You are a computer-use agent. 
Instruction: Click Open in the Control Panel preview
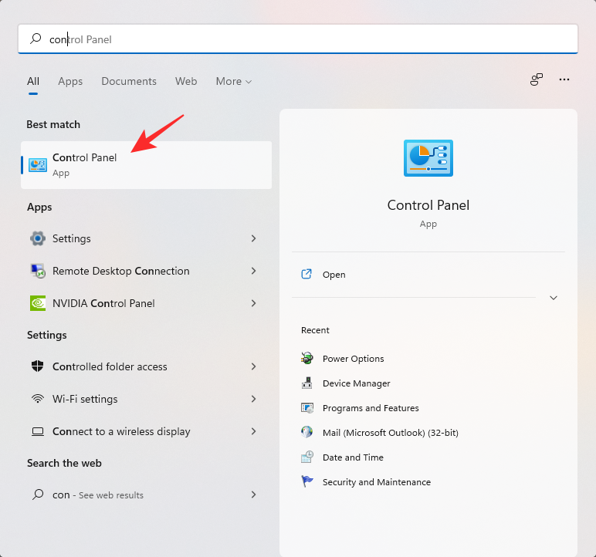click(x=334, y=275)
